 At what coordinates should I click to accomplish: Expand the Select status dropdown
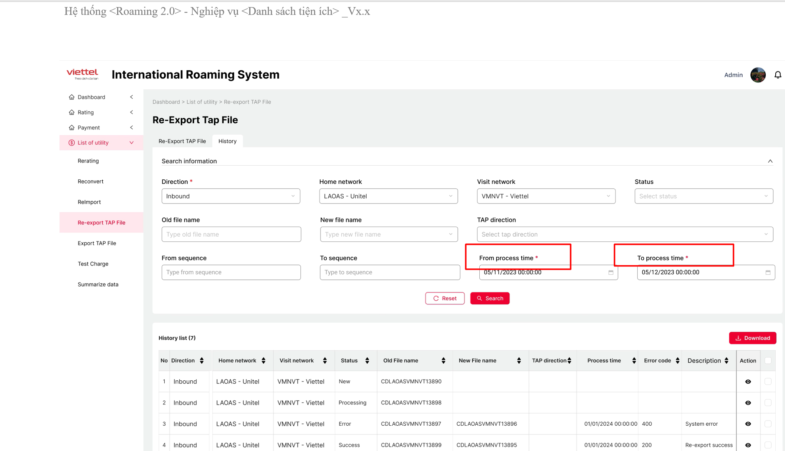(x=703, y=196)
